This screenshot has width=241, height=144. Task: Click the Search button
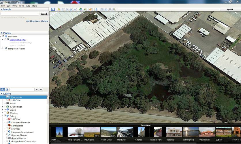(44, 14)
